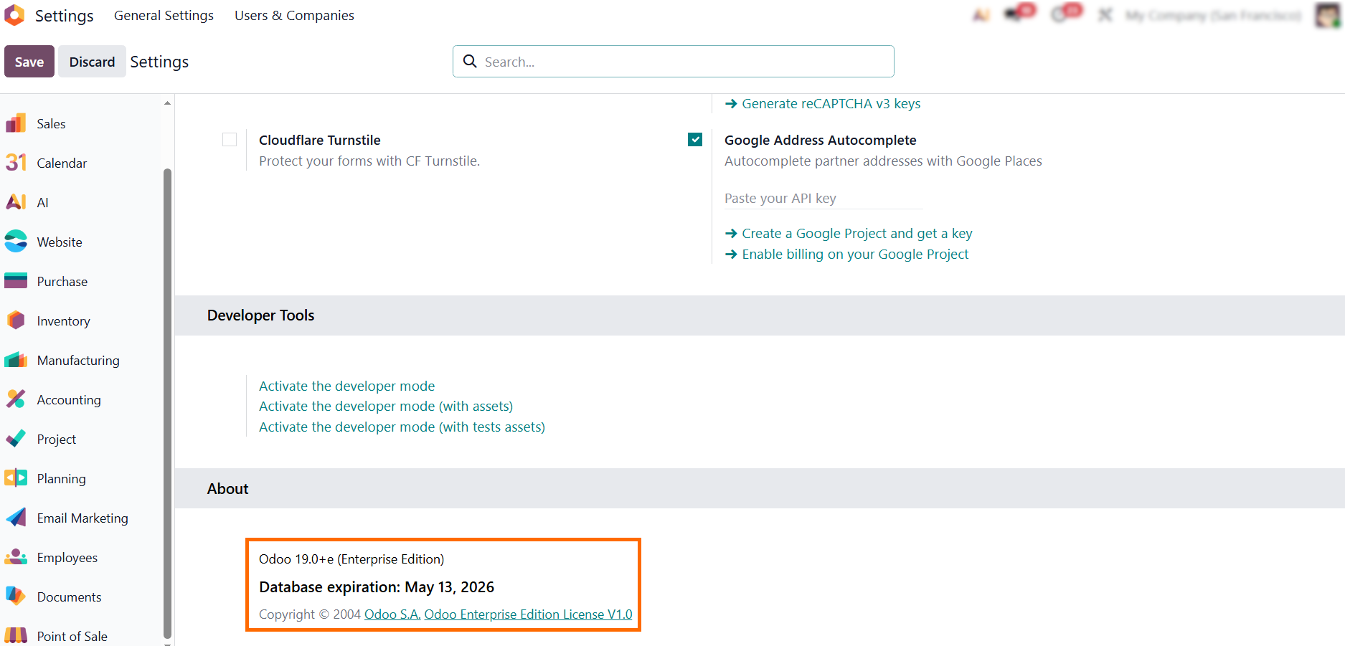Viewport: 1345px width, 646px height.
Task: Click the Odoo Settings app logo
Action: point(14,15)
